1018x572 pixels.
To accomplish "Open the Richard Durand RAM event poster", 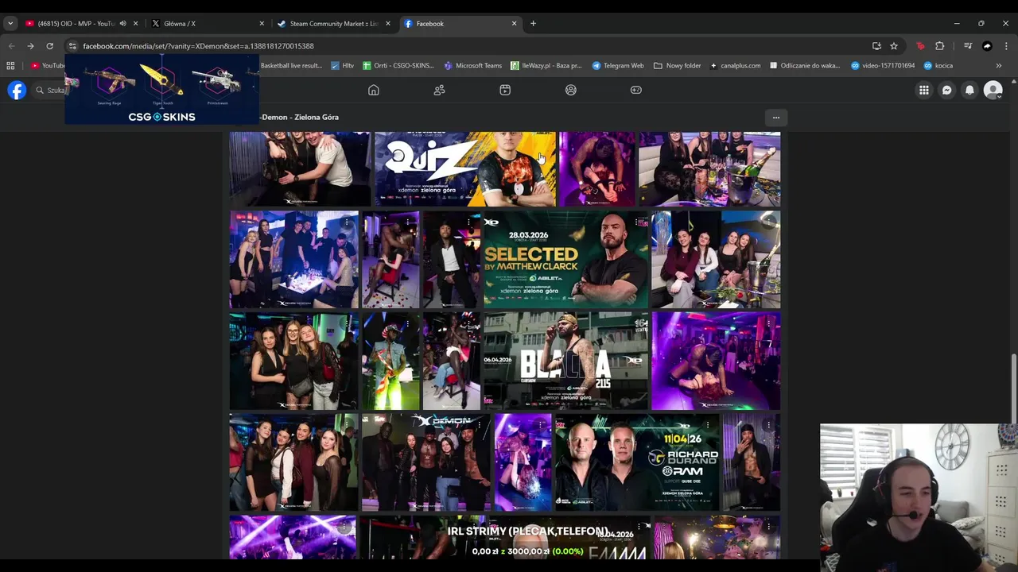I will pyautogui.click(x=636, y=462).
